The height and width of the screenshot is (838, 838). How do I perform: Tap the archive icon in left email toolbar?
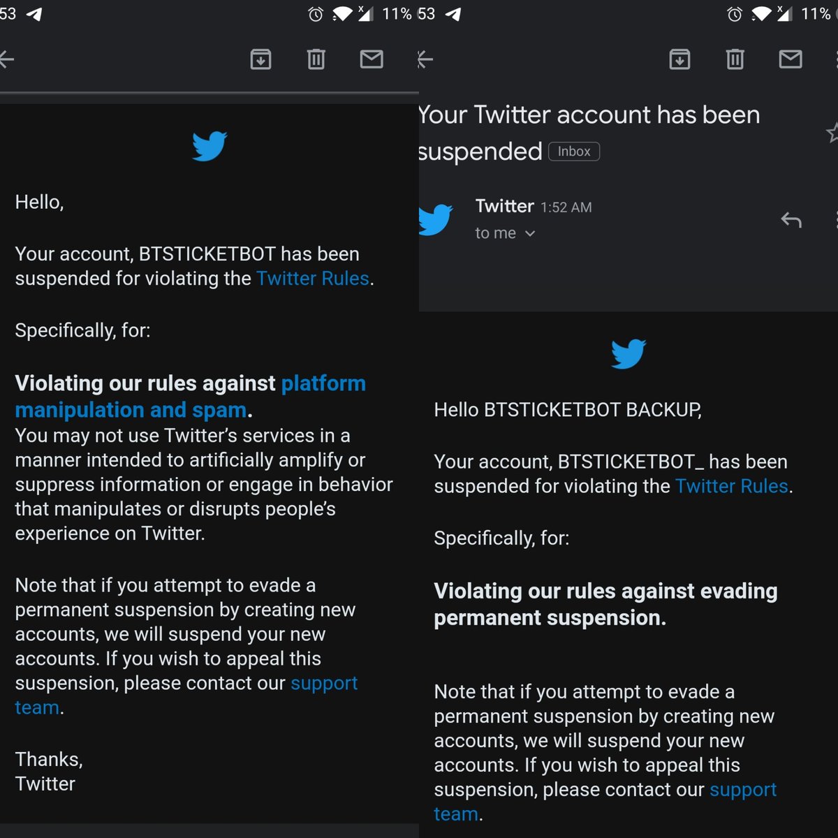(x=260, y=59)
